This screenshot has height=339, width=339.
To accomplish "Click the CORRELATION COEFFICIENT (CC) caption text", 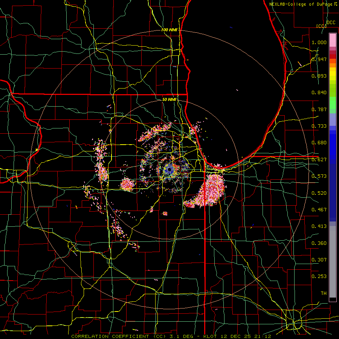I will (119, 336).
